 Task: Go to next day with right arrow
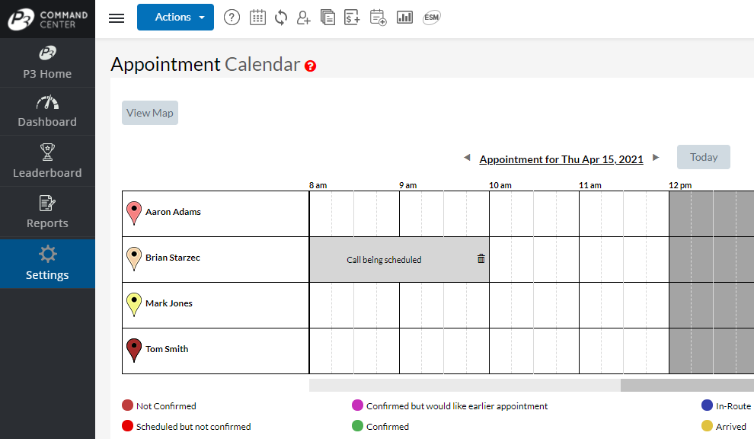(656, 157)
